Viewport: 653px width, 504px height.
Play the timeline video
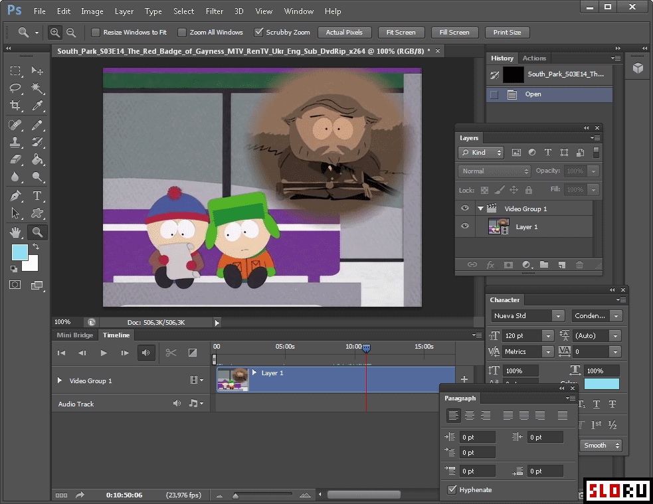104,353
